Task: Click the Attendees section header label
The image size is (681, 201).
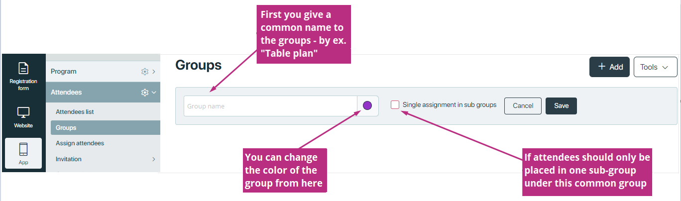Action: 66,93
